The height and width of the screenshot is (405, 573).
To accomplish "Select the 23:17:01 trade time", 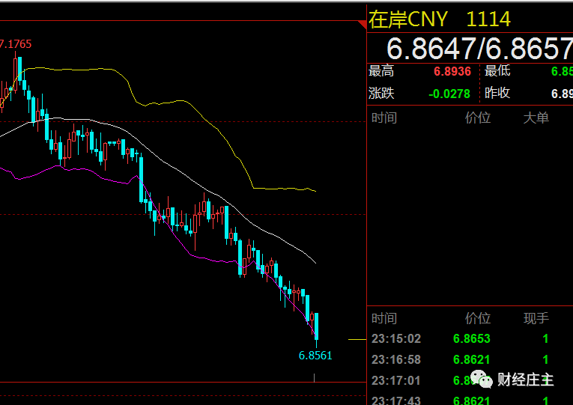I will (x=396, y=380).
